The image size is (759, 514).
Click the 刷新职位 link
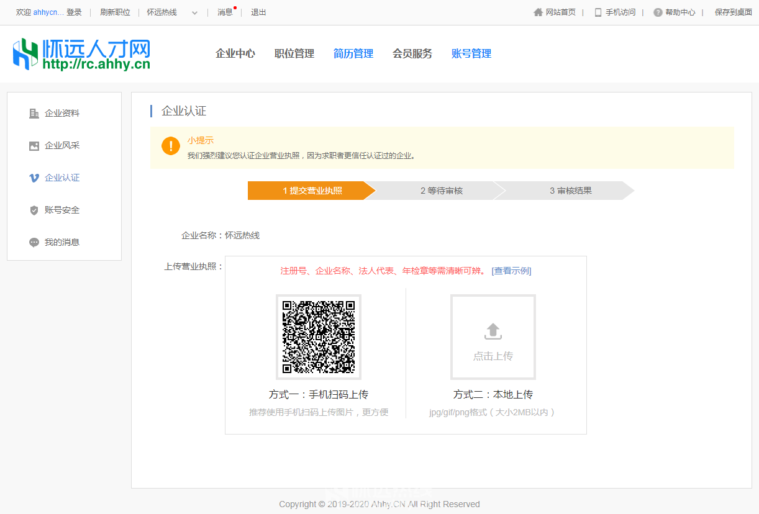[x=115, y=12]
